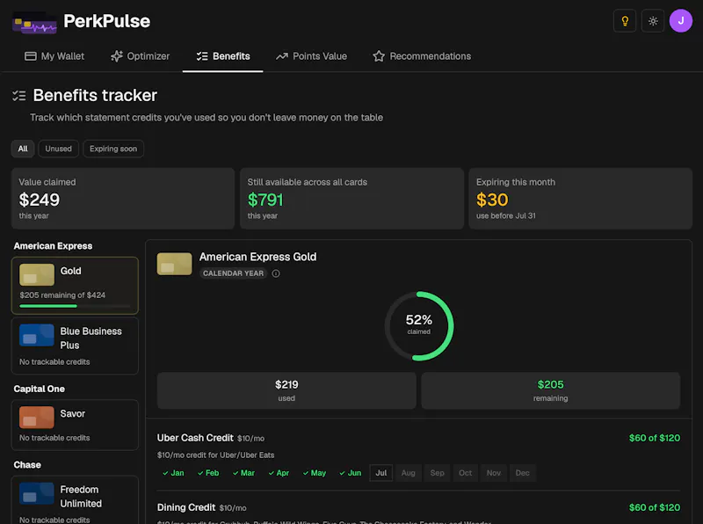Click the info icon next to Calendar Year
The width and height of the screenshot is (703, 524).
pos(276,273)
